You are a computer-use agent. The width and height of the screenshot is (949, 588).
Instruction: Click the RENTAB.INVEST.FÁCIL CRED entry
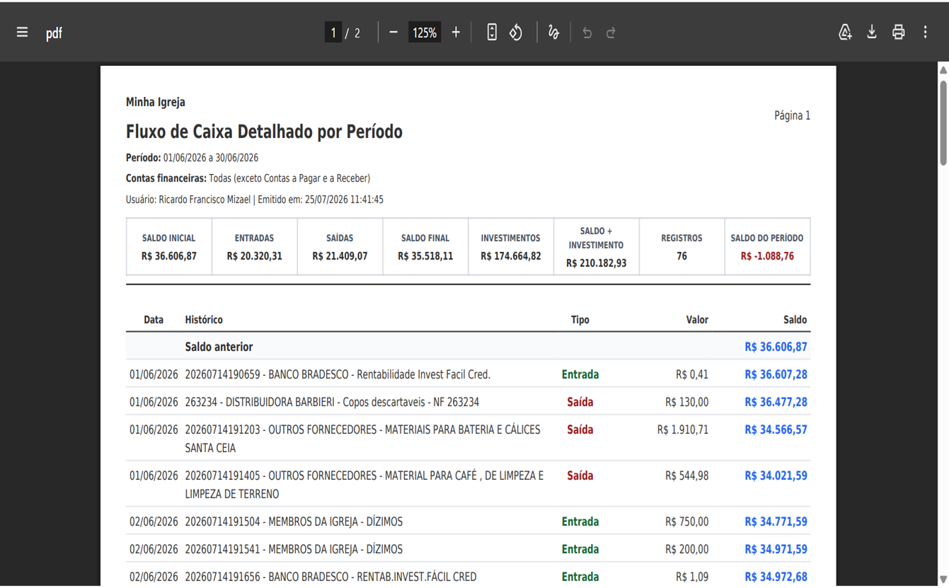330,577
